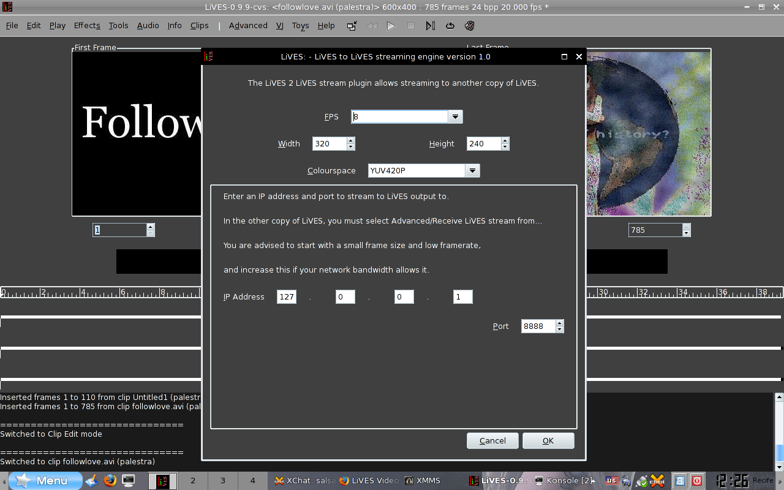Click the OK button
The image size is (784, 490).
[548, 441]
